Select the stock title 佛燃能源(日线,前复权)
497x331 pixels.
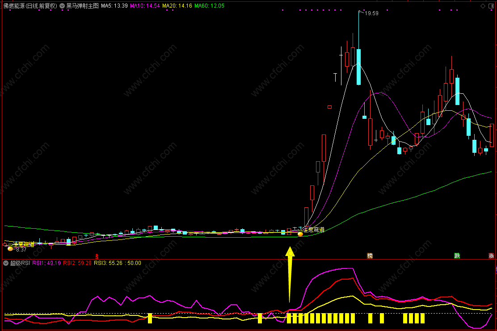coord(30,6)
